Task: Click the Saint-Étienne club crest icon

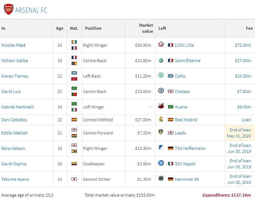Action: [161, 61]
